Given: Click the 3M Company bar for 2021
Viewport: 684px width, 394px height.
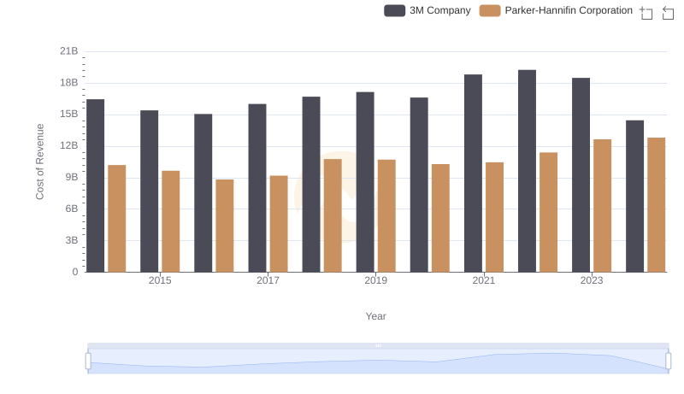Looking at the screenshot, I should [x=474, y=173].
